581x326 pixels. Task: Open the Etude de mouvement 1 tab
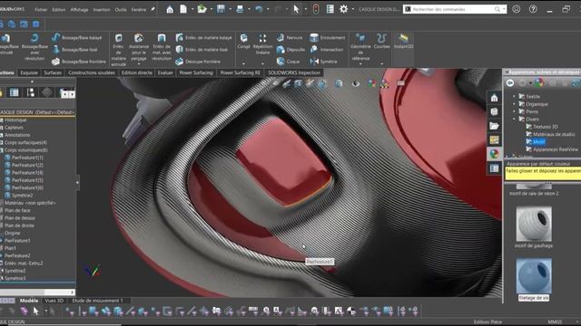(97, 301)
